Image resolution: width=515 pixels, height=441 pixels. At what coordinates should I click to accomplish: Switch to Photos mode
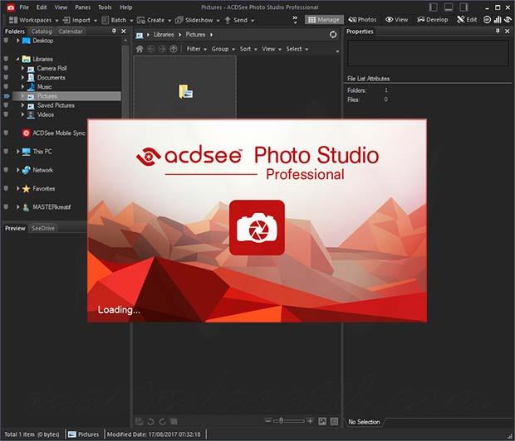point(362,20)
